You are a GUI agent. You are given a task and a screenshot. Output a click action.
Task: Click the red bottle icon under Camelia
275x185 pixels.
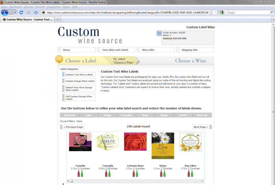pos(79,173)
